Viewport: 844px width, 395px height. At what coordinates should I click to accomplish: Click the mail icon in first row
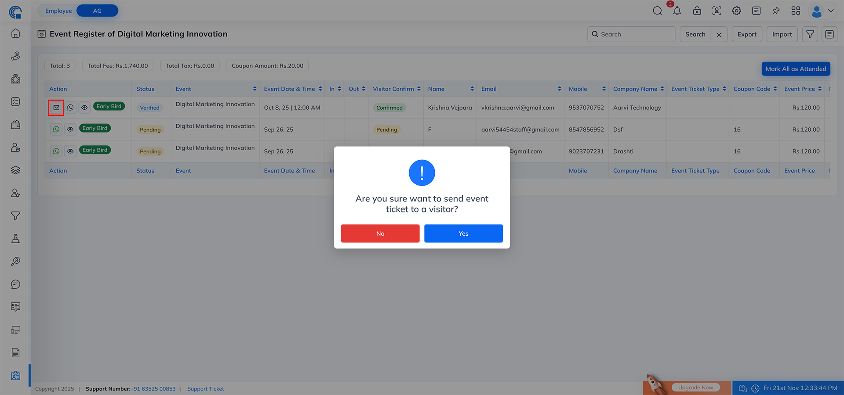coord(56,108)
